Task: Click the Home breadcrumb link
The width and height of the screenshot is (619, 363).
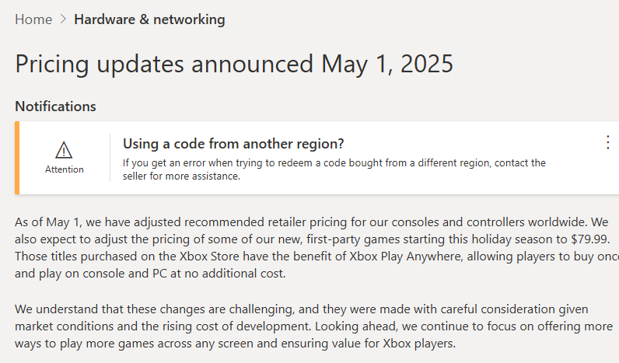Action: click(x=33, y=19)
